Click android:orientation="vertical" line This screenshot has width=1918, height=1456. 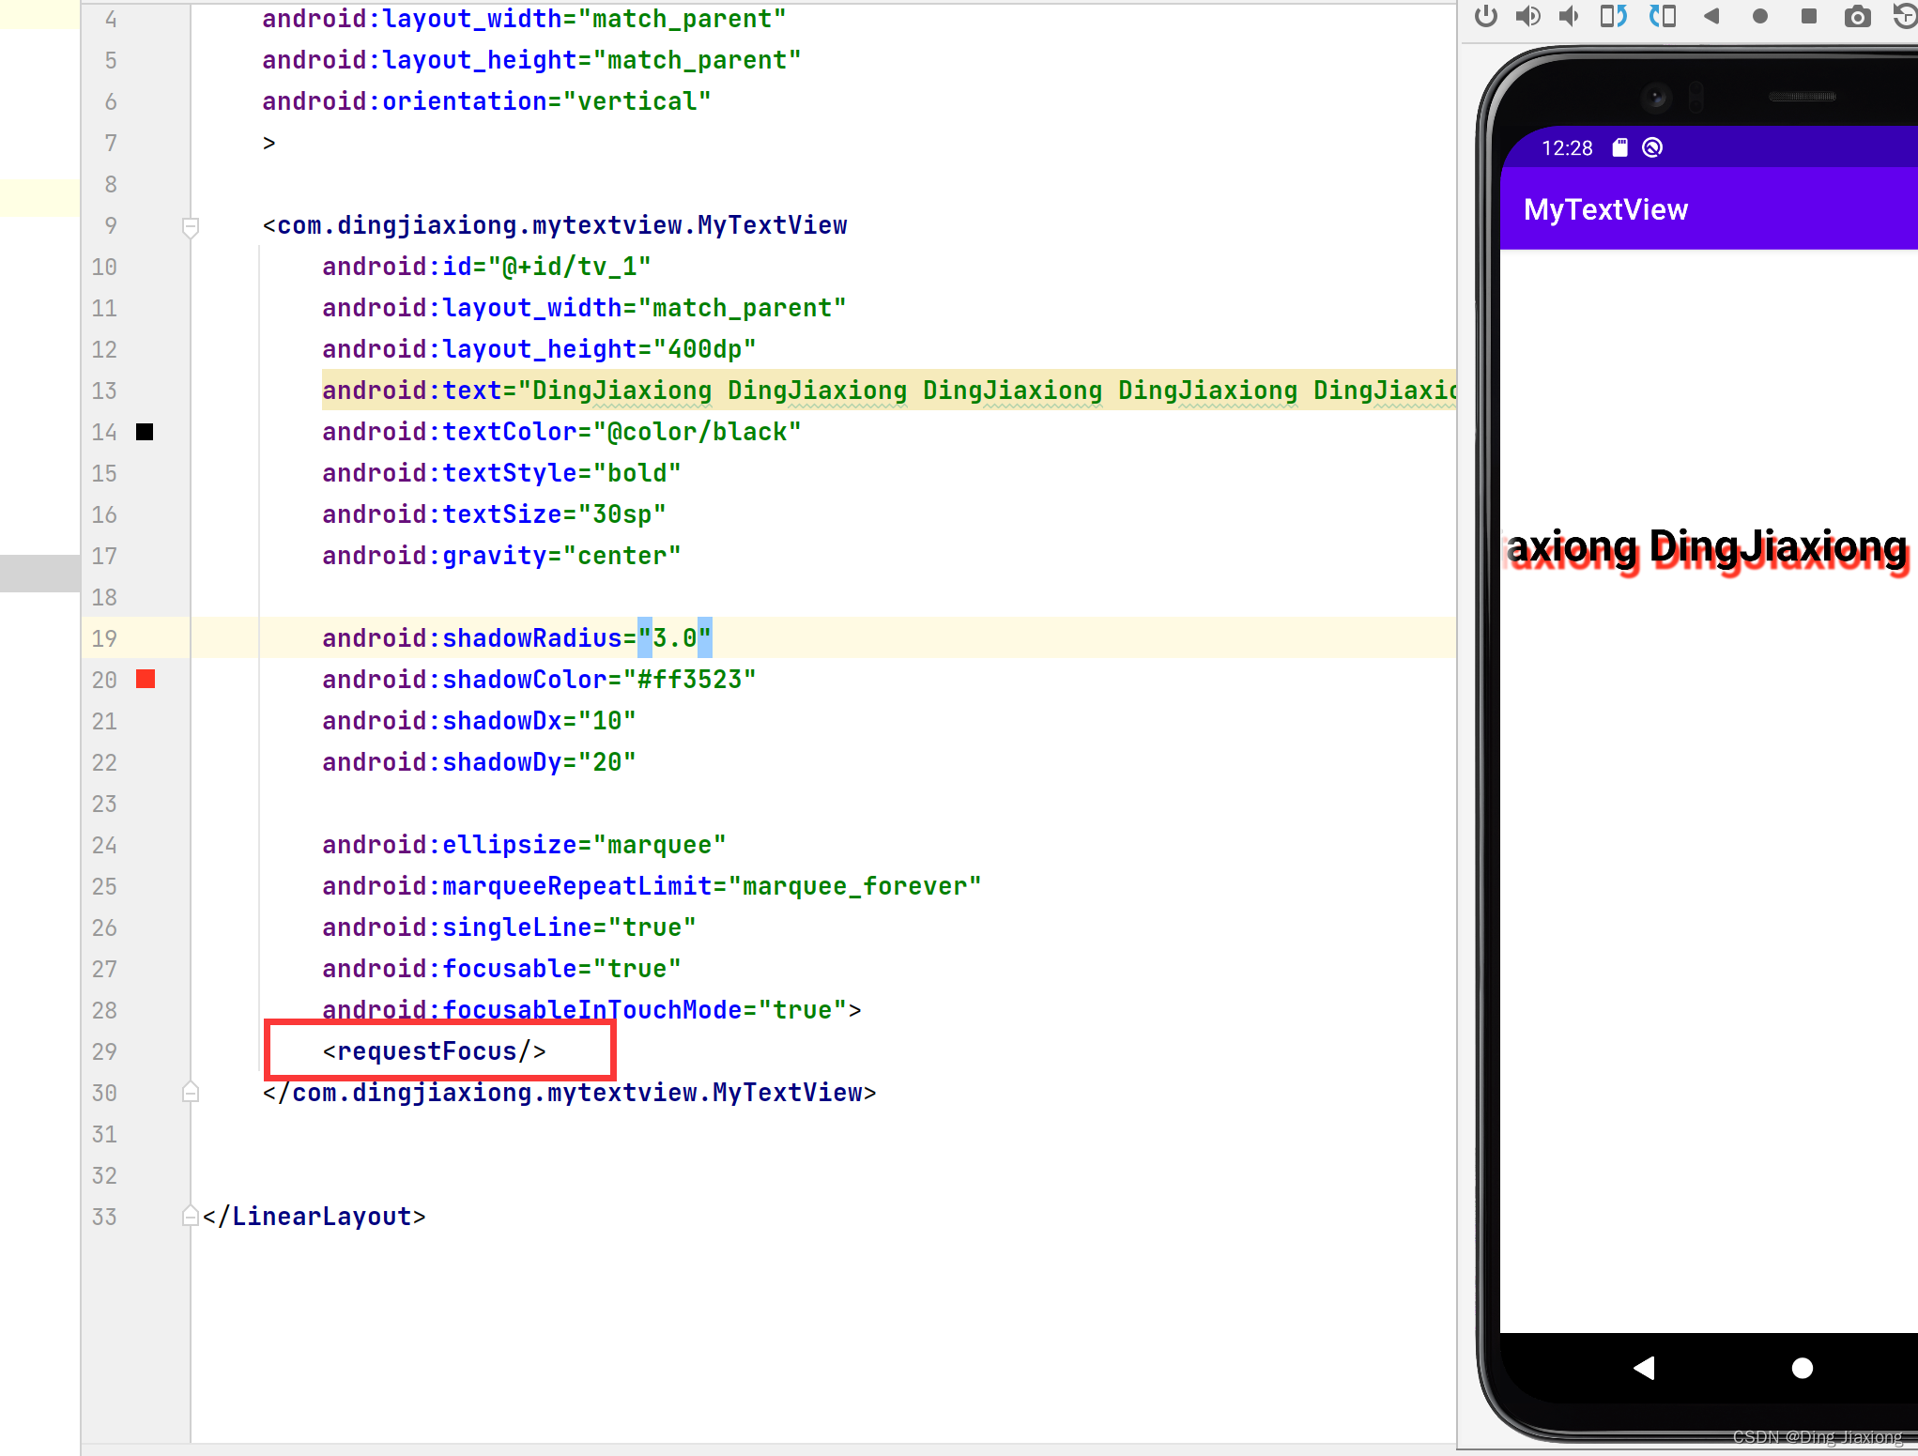pos(486,101)
